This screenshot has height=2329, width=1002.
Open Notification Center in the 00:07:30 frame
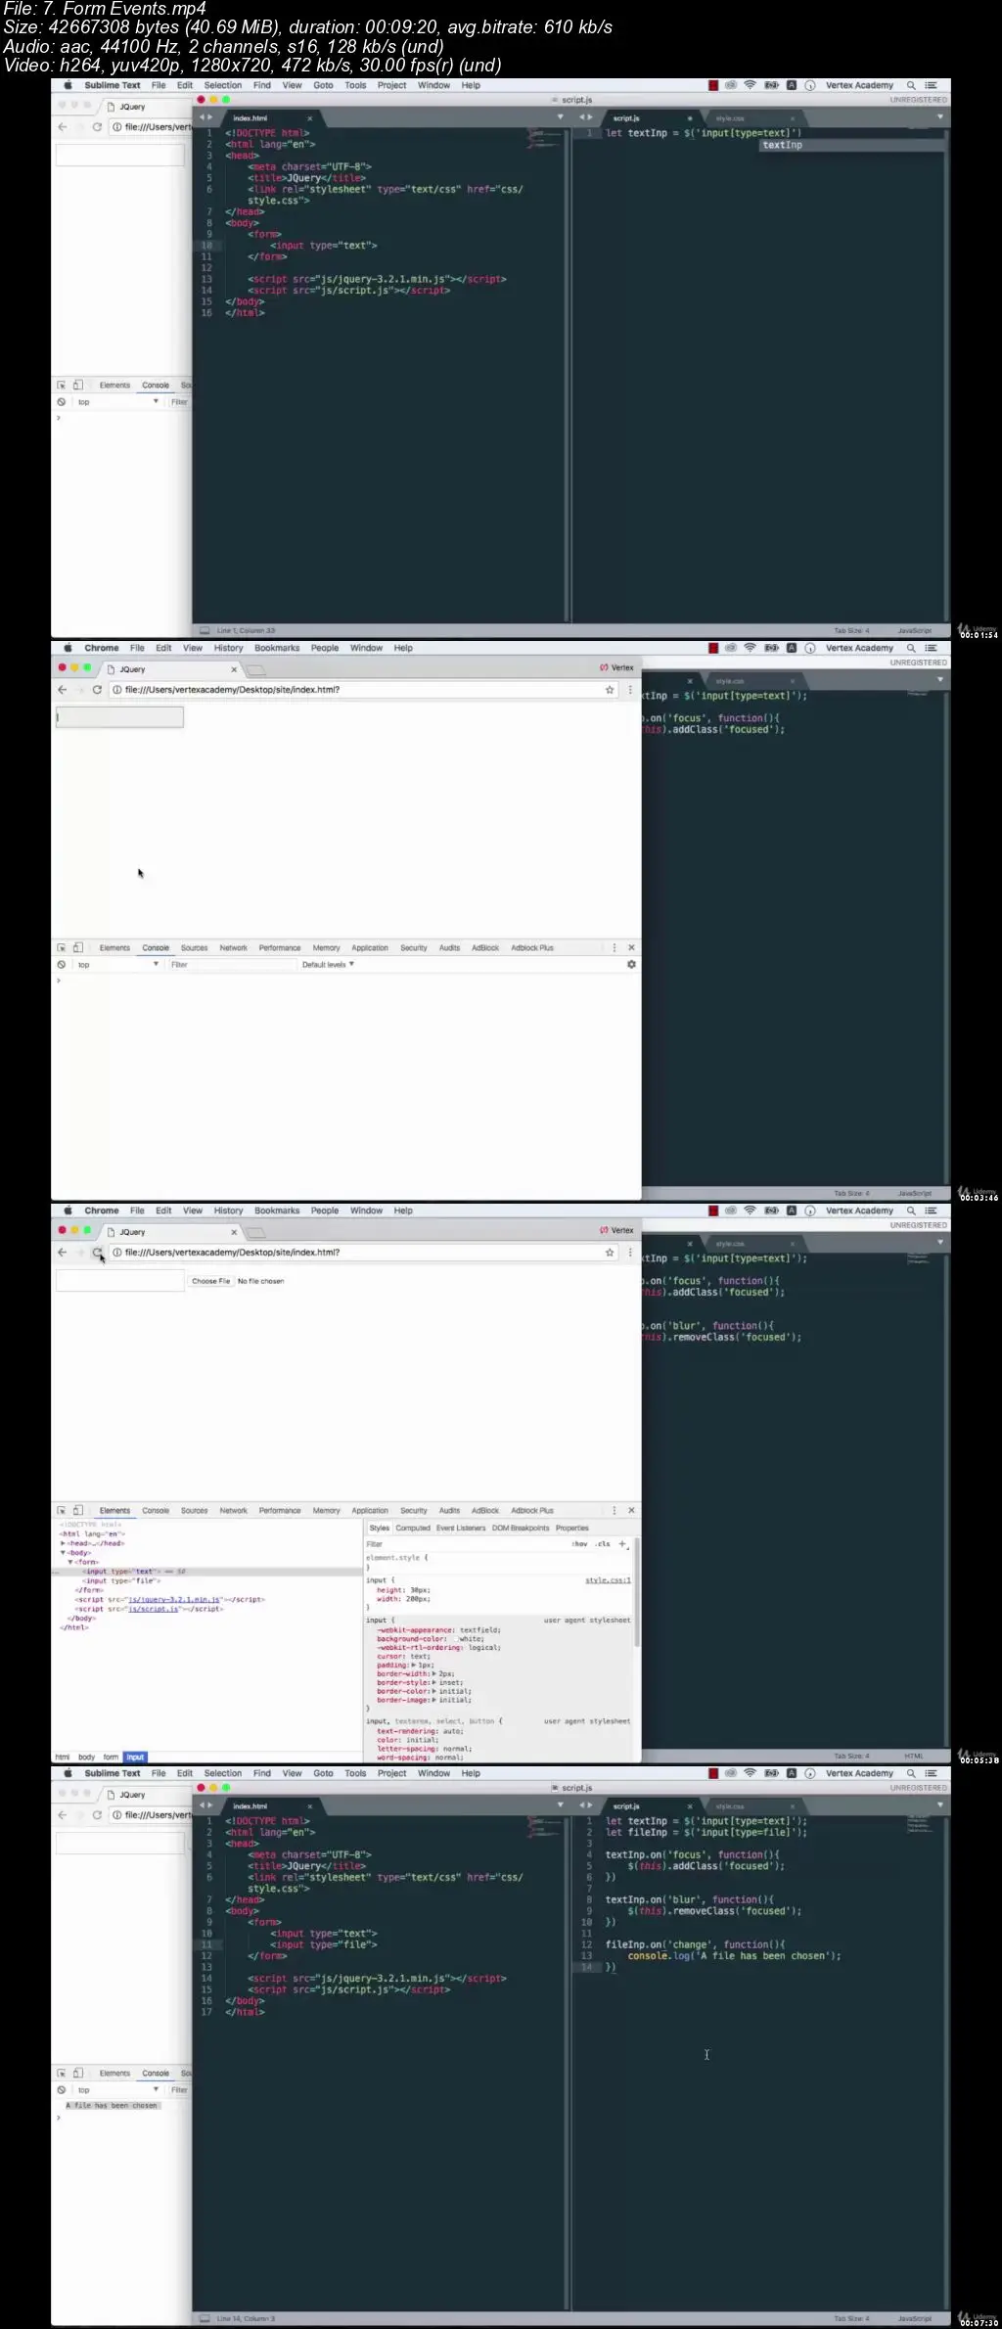click(932, 1773)
